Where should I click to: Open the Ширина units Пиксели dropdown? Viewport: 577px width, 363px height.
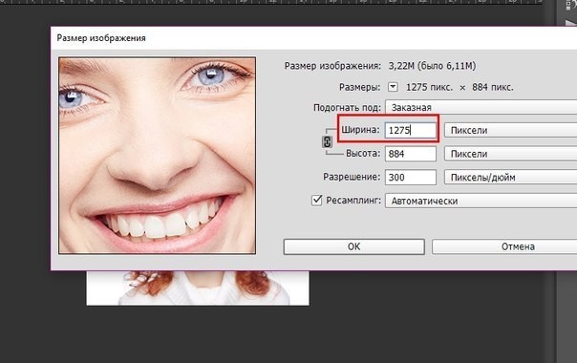[510, 130]
